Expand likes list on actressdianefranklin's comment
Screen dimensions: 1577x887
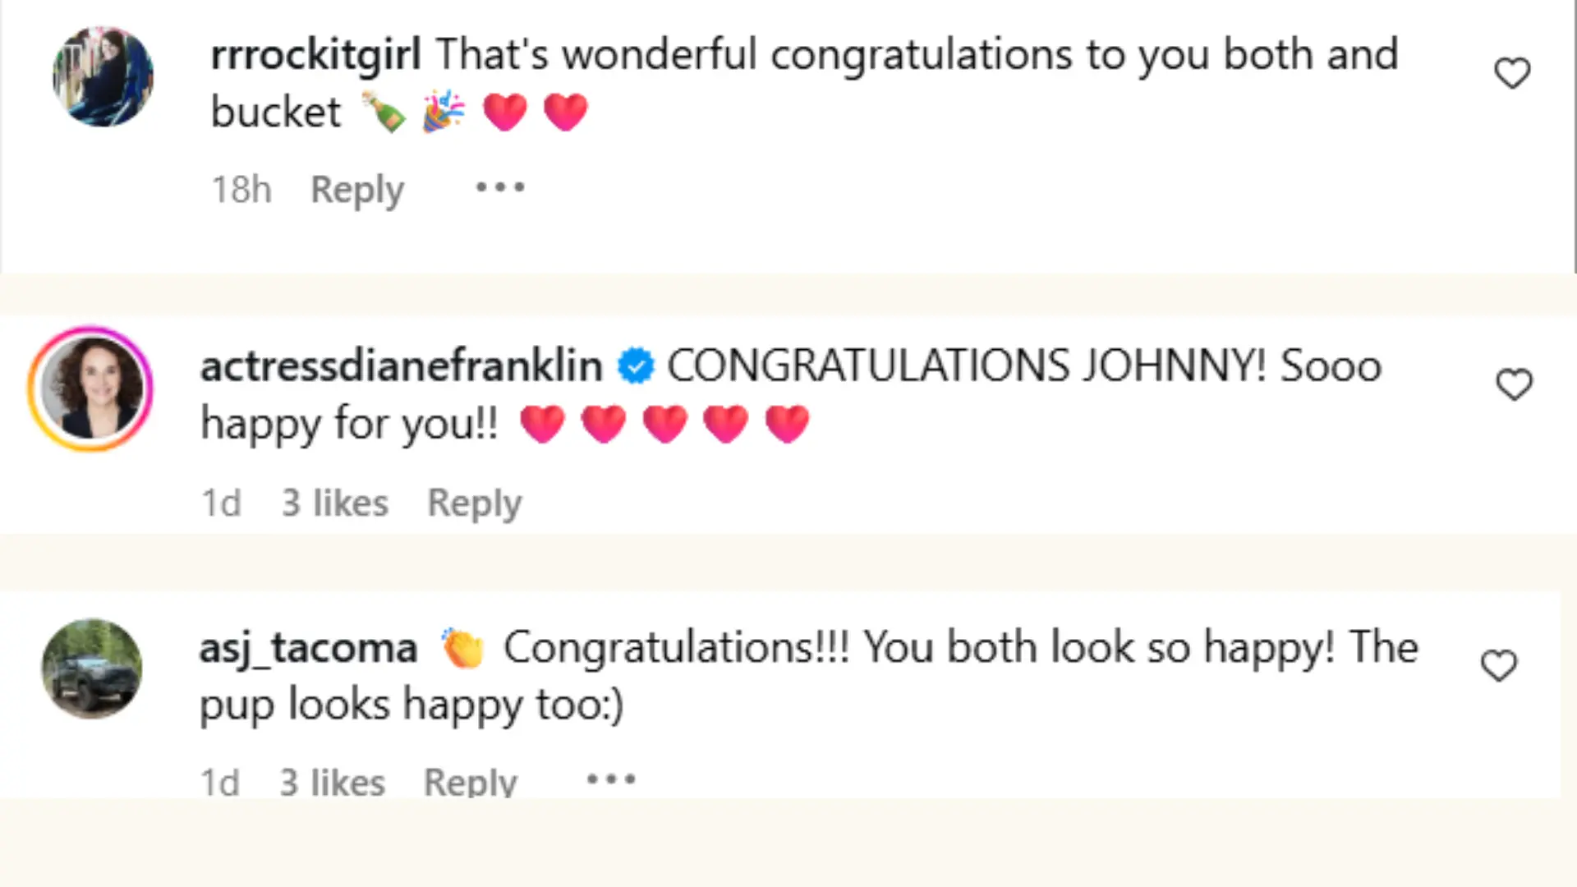coord(333,502)
